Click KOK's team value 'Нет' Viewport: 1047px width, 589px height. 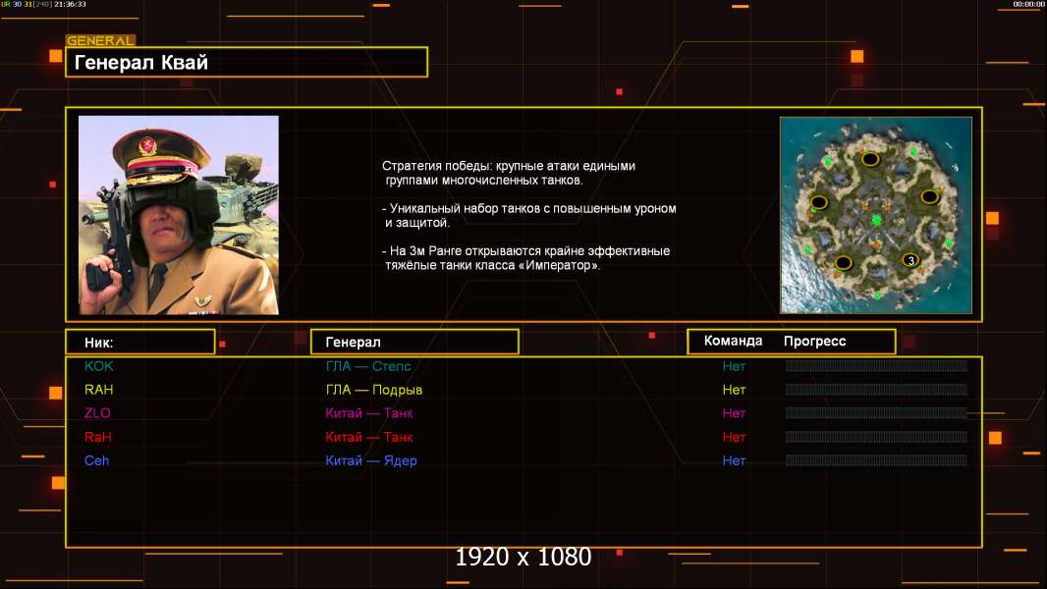(x=734, y=366)
